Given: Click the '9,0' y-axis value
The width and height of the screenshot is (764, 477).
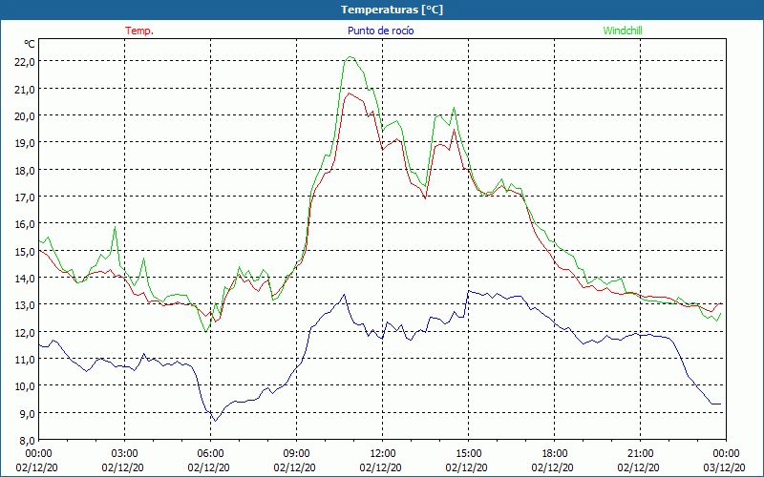Looking at the screenshot, I should coord(28,413).
